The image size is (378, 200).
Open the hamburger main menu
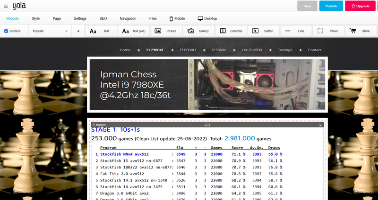pyautogui.click(x=6, y=6)
